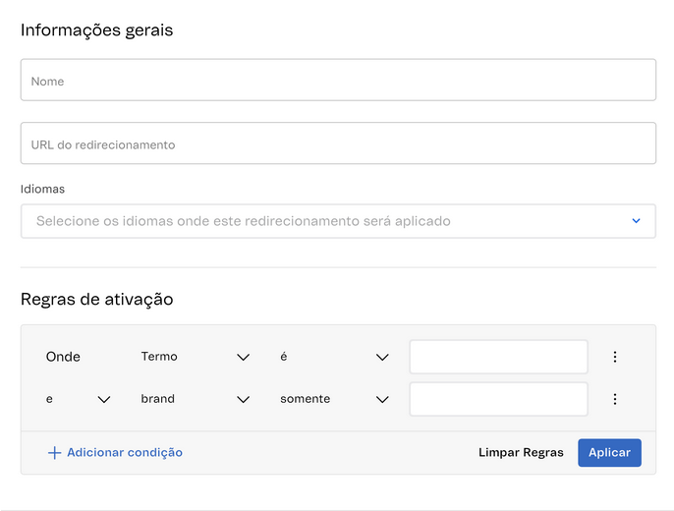This screenshot has width=674, height=511.
Task: Click the plus icon beside Adicionar condição
Action: (54, 453)
